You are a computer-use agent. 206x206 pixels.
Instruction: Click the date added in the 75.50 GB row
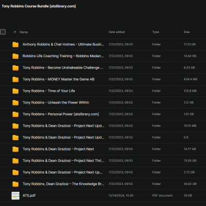click(x=121, y=161)
